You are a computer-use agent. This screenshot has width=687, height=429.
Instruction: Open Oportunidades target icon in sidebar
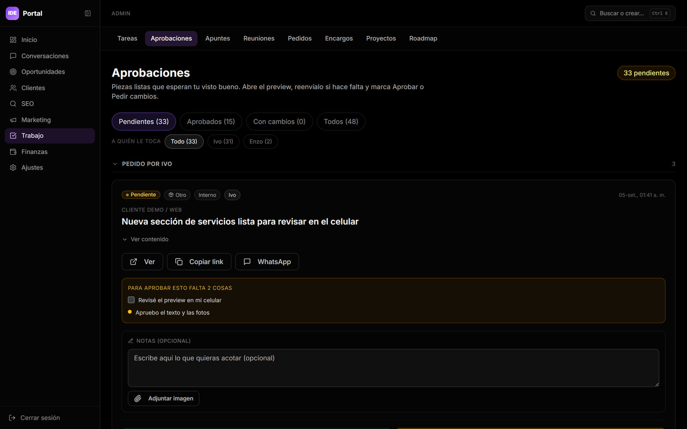(13, 72)
